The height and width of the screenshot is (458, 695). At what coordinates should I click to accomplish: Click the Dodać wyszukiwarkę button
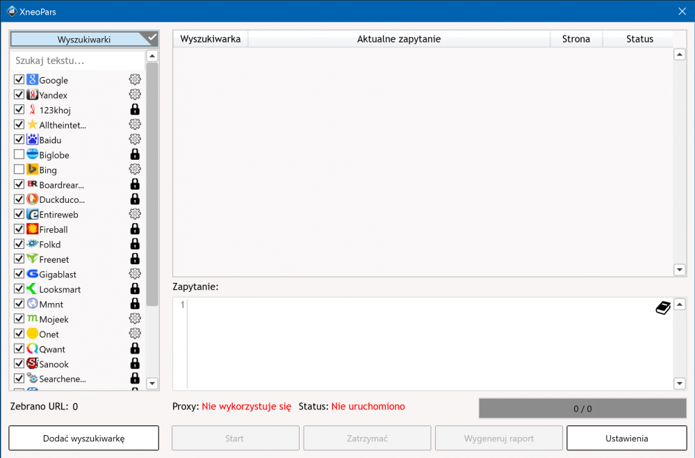(84, 438)
